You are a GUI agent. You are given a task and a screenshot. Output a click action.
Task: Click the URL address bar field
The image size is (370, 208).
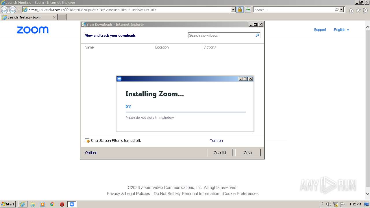(x=129, y=10)
